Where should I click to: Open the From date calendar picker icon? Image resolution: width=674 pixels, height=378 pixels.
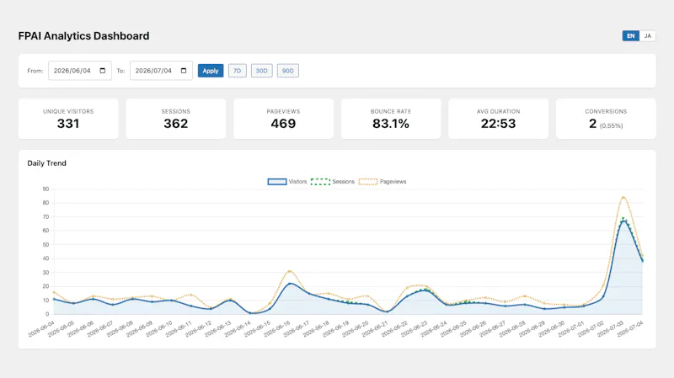102,71
